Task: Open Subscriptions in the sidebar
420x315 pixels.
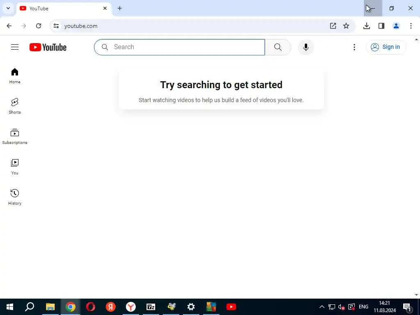Action: [15, 137]
